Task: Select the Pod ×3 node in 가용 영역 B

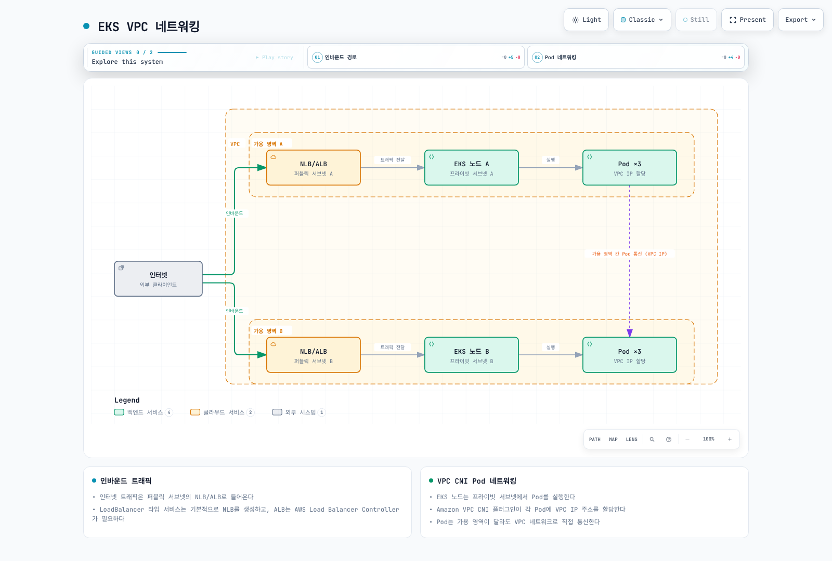Action: click(630, 355)
